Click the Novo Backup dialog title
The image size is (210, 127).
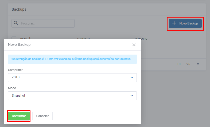pos(19,45)
